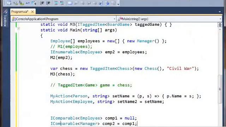Click the Display Word Completion icon
226x127 pixels.
pos(28,3)
